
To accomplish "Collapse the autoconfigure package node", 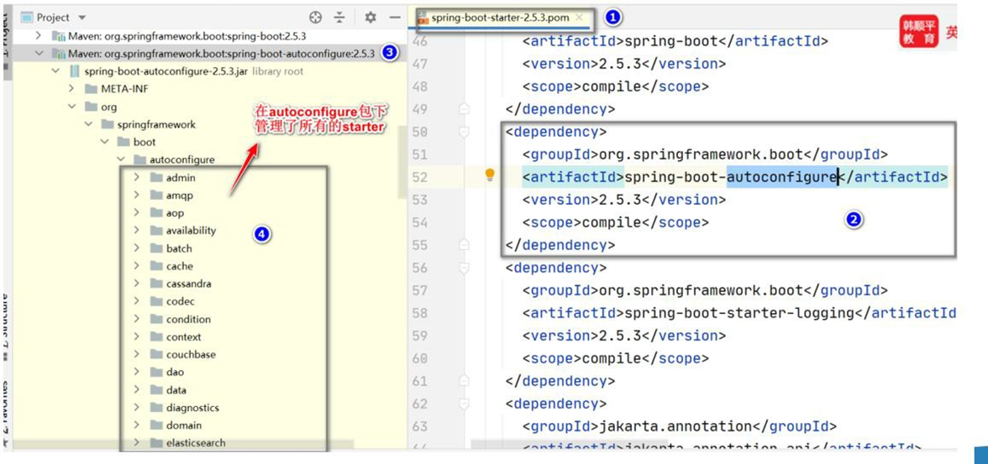I will tap(121, 159).
